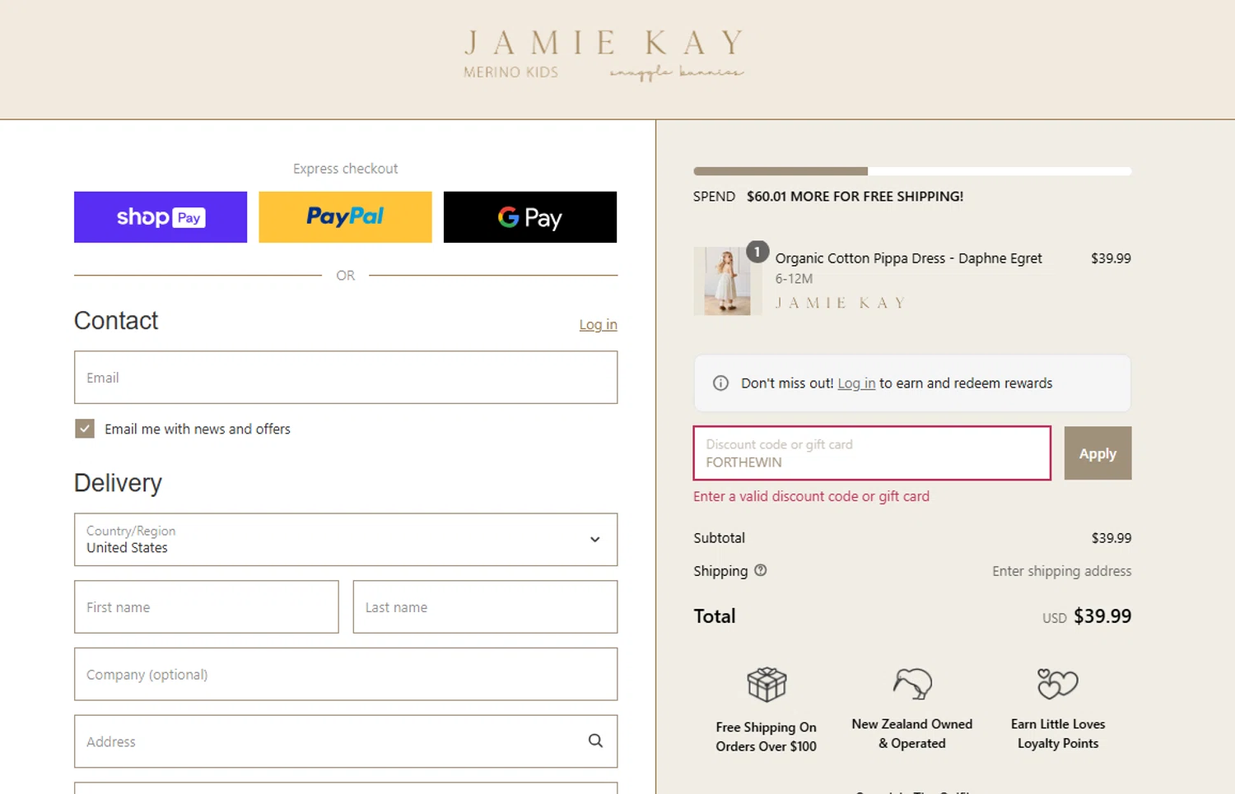Click '$60.01 MORE FOR FREE SHIPPING!' text
1235x794 pixels.
point(855,197)
